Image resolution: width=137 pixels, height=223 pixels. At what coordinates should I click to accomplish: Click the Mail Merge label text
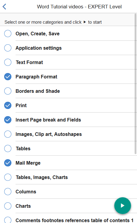28,163
